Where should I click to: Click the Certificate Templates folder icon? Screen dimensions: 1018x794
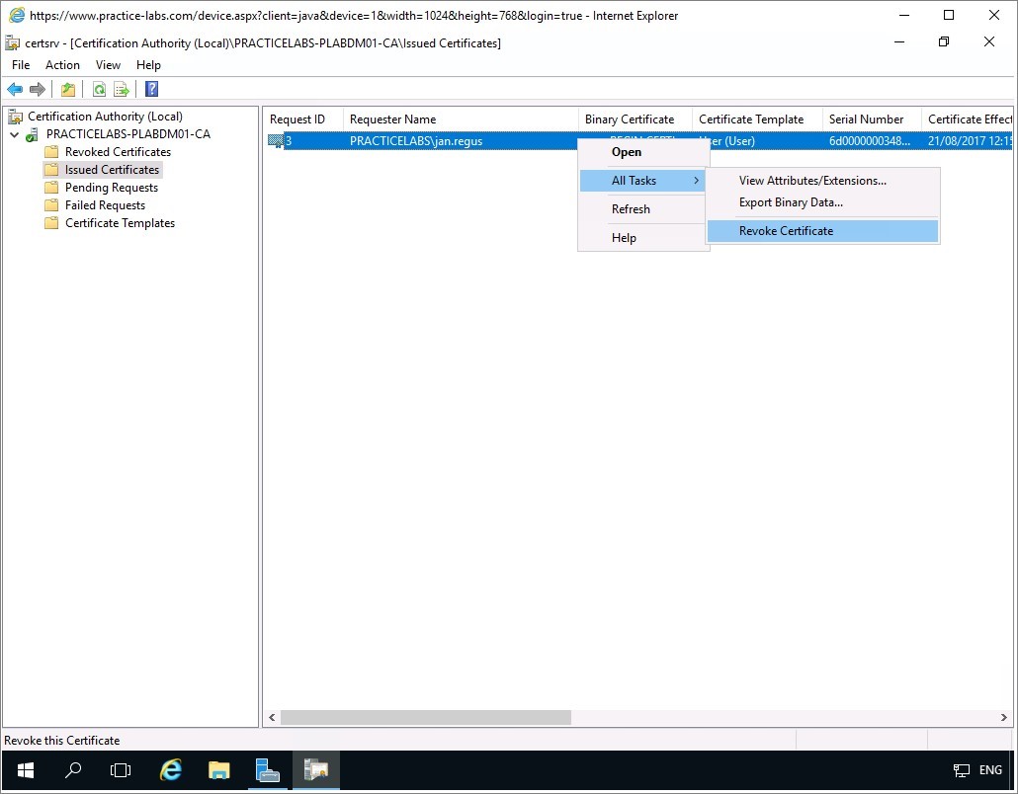pyautogui.click(x=51, y=223)
